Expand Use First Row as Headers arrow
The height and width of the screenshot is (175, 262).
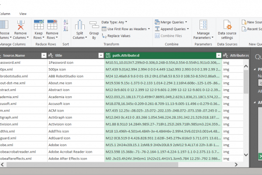click(x=149, y=29)
